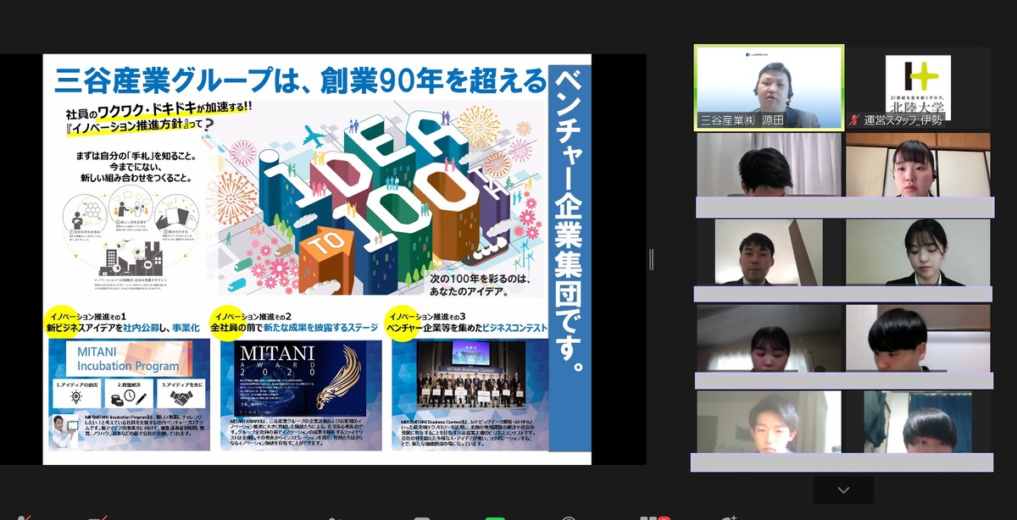Click the text ベンチャー企業等を集めたビジネスコンテスト
Image resolution: width=1017 pixels, height=520 pixels.
(x=467, y=327)
